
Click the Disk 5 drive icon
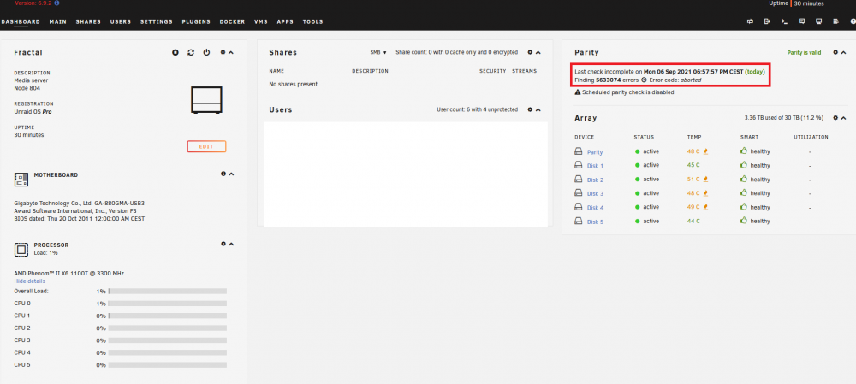578,221
